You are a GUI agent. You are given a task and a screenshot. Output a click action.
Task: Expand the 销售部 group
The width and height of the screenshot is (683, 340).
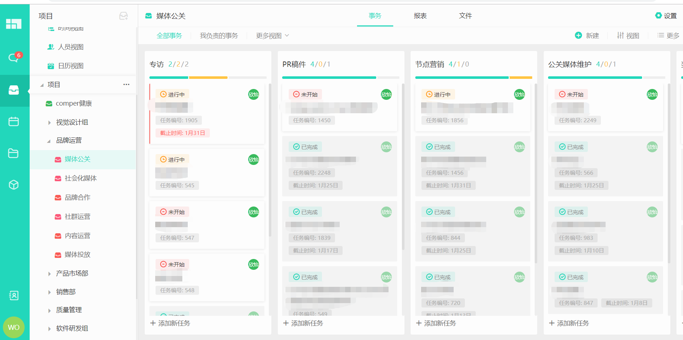point(50,292)
